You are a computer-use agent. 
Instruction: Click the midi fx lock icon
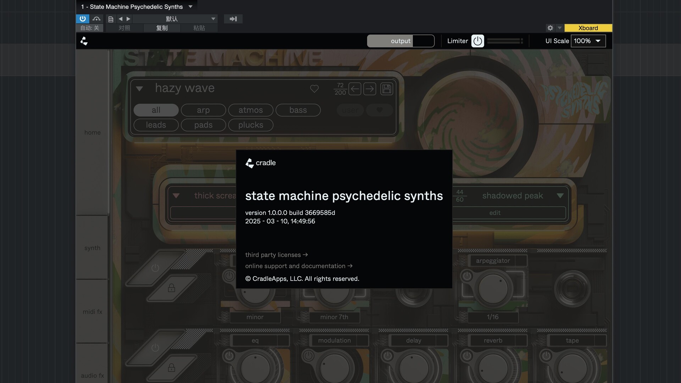pos(171,288)
